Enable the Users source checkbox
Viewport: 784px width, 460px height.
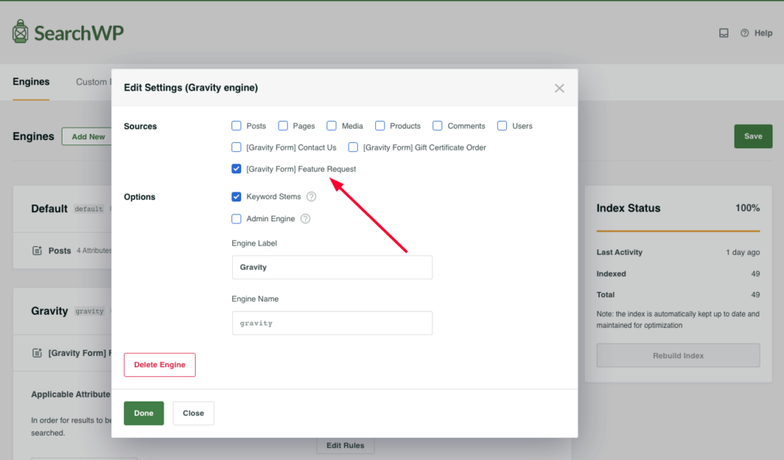point(502,126)
